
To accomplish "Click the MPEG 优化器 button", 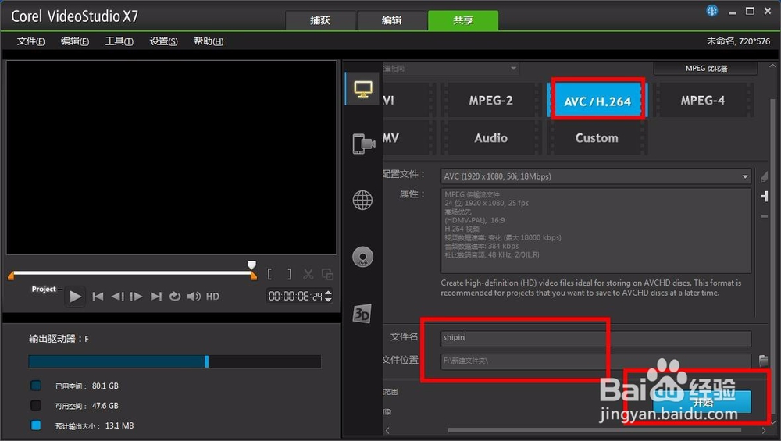I will [x=706, y=68].
